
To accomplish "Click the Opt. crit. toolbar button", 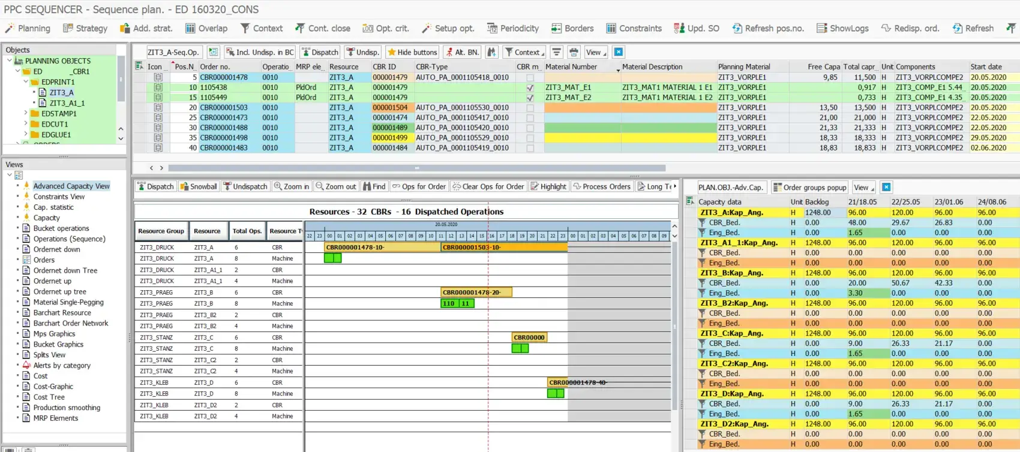I will pos(386,28).
